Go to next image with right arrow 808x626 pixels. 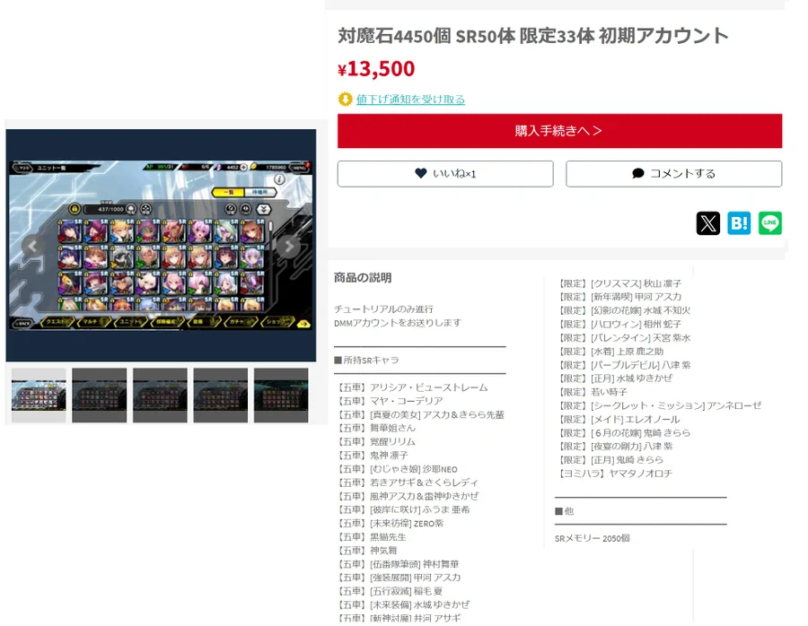coord(289,246)
